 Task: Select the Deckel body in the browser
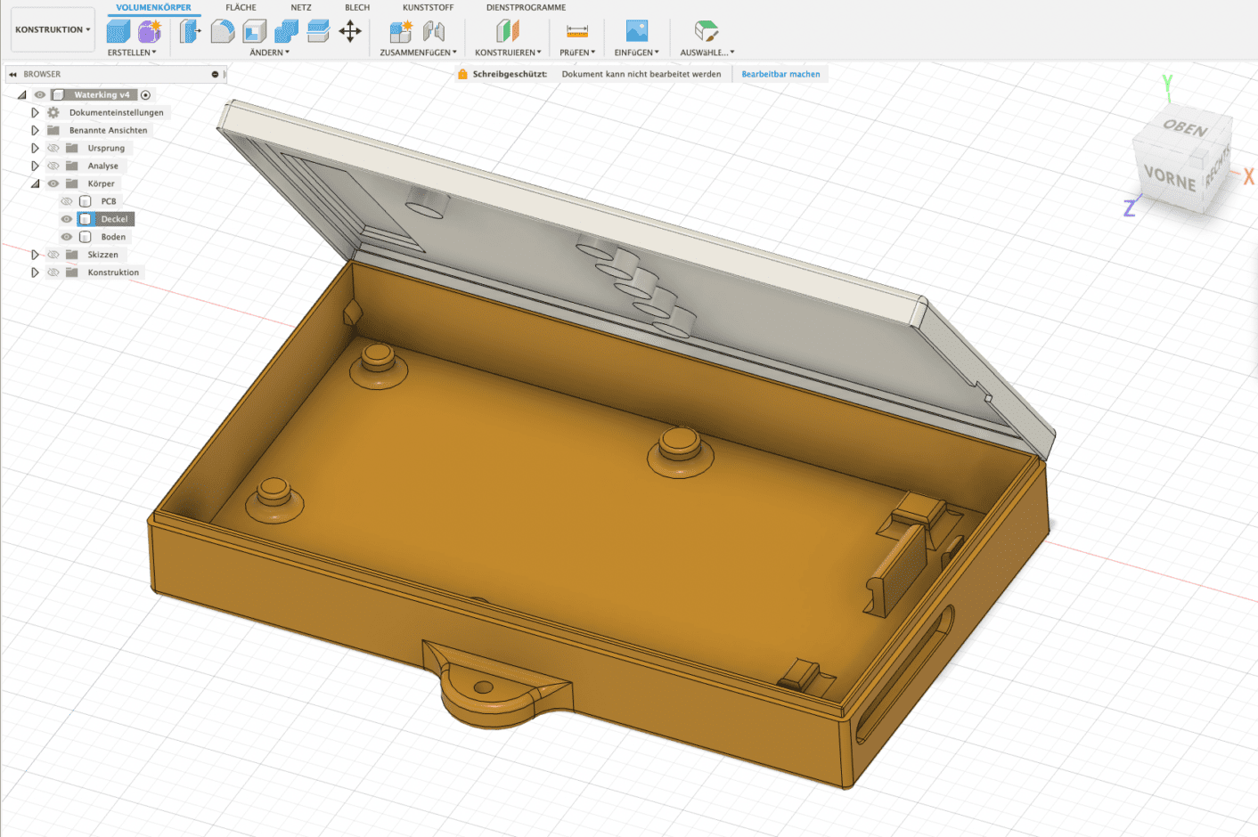click(x=114, y=219)
